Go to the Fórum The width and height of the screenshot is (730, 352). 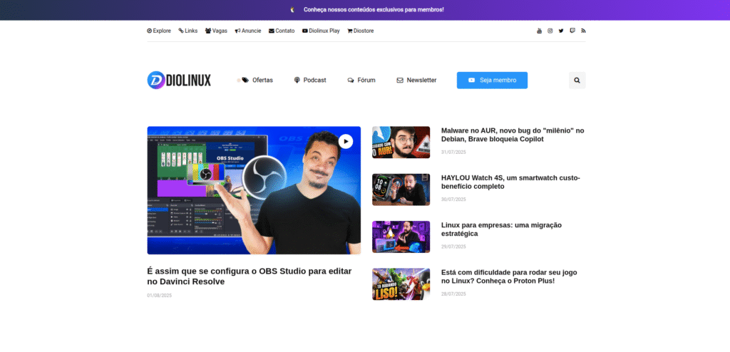pos(361,80)
